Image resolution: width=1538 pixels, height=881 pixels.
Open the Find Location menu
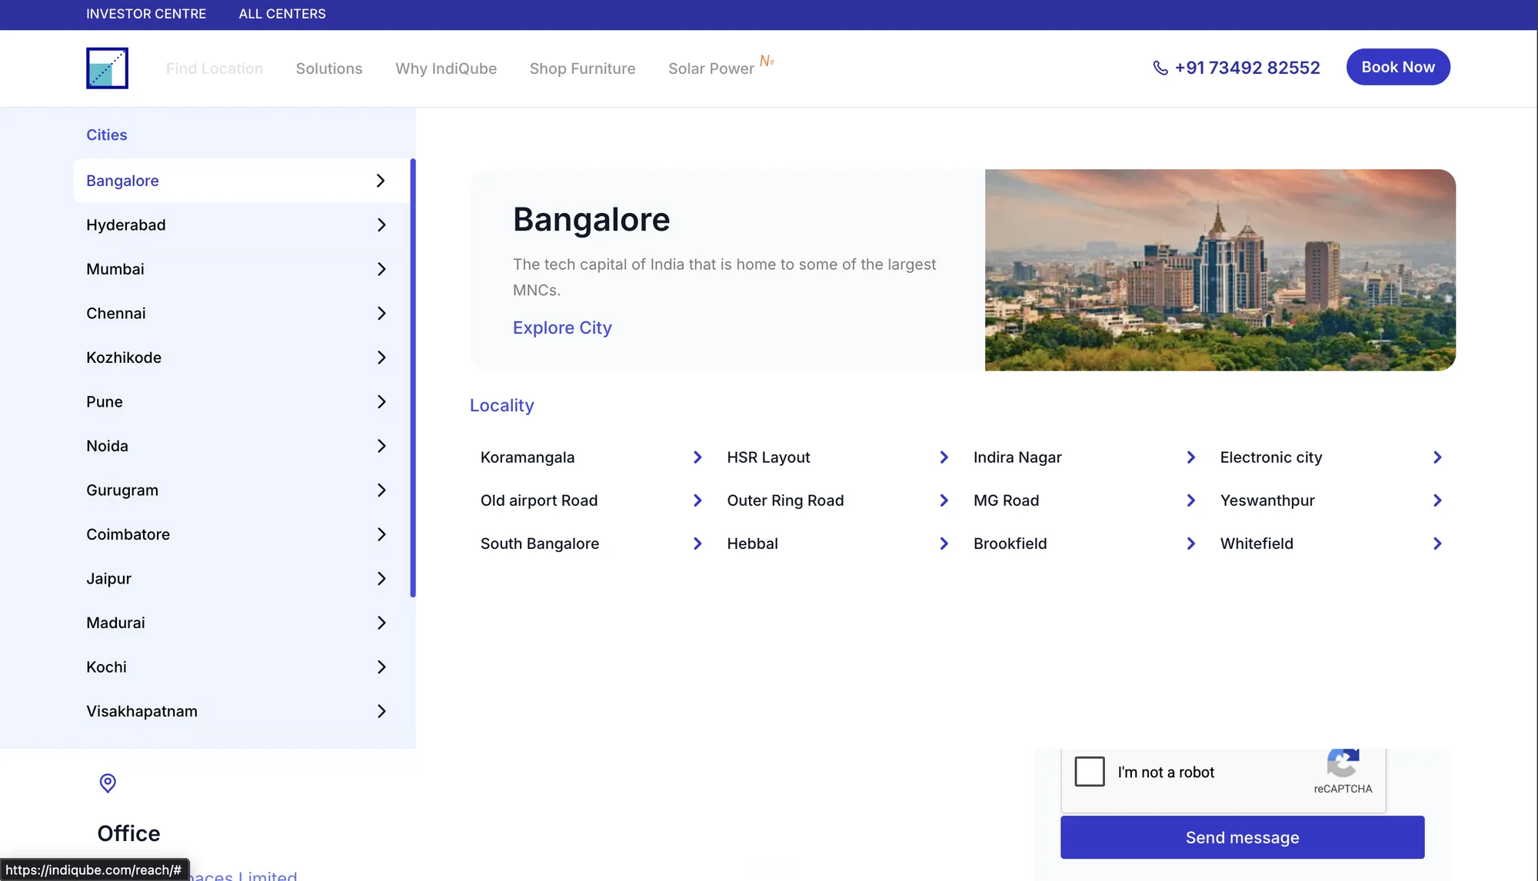click(x=215, y=68)
